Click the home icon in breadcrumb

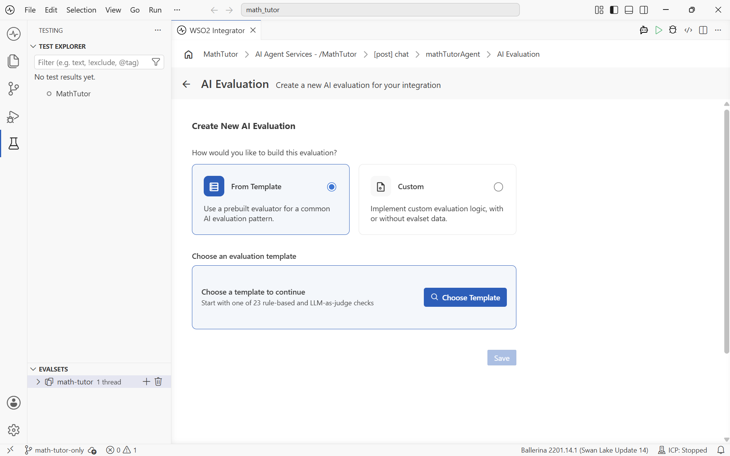(188, 54)
